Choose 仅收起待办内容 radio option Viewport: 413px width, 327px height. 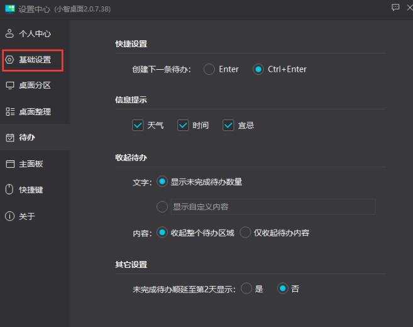click(245, 233)
